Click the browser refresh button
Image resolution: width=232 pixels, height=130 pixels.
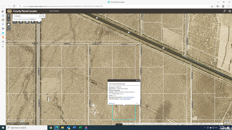point(14,6)
